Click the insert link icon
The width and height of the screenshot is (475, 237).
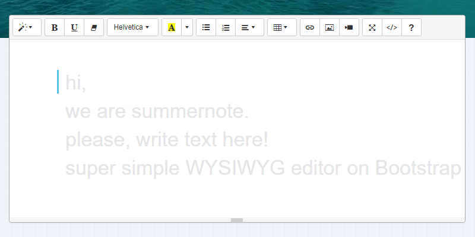coord(309,27)
